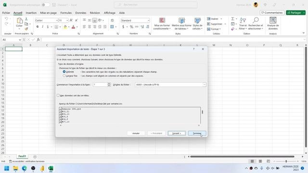
Task: Click the import start line number field
Action: 100,85
